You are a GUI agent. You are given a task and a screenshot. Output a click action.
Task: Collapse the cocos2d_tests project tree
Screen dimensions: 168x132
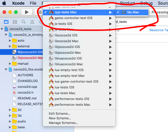pos(2,29)
